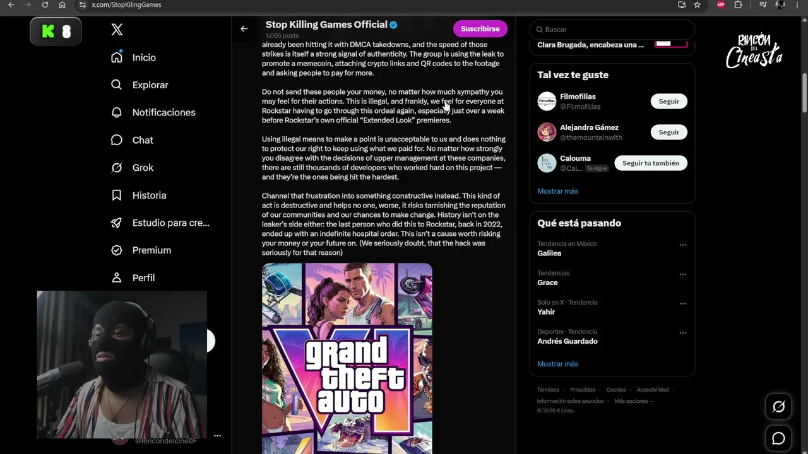The height and width of the screenshot is (454, 808).
Task: Select the Historia menu item
Action: coord(150,195)
